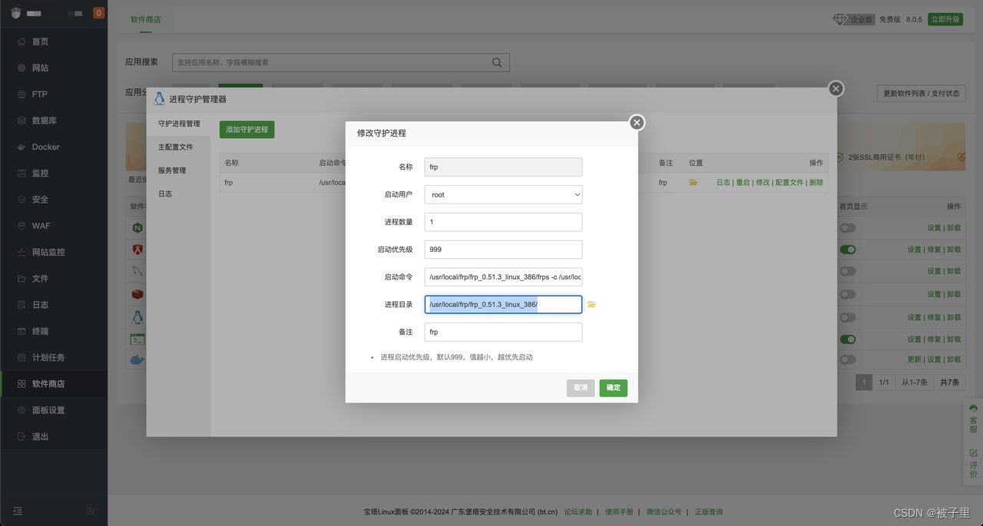Click 使用手册 footer link
The image size is (983, 526).
pyautogui.click(x=619, y=511)
